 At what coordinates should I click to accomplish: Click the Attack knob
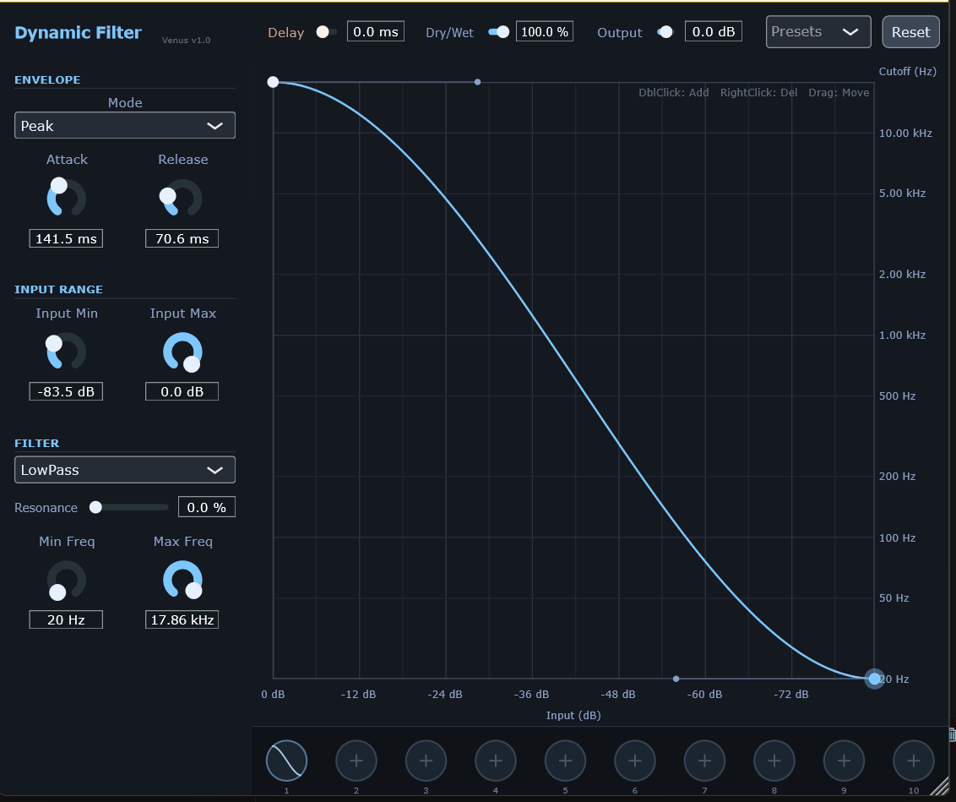66,198
